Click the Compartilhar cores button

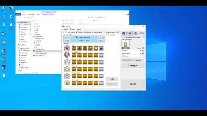(x=112, y=84)
